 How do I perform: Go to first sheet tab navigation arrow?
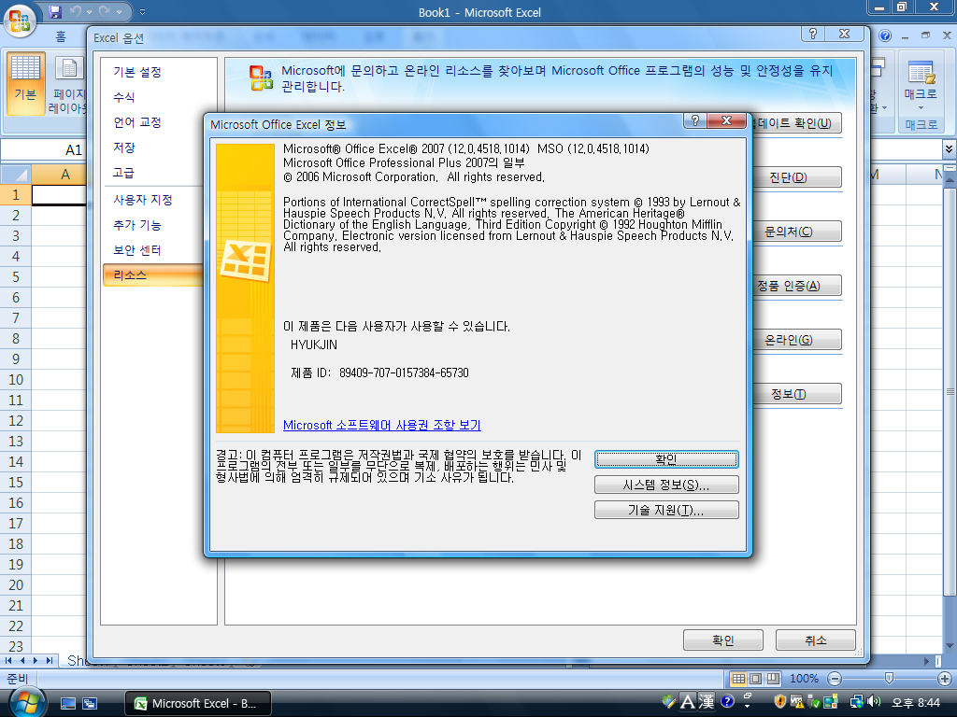click(8, 660)
